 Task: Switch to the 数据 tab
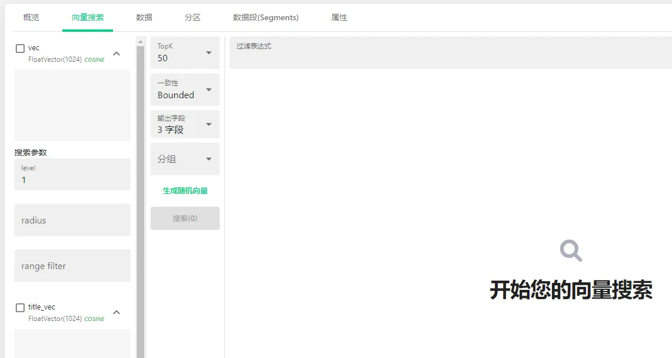coord(144,17)
